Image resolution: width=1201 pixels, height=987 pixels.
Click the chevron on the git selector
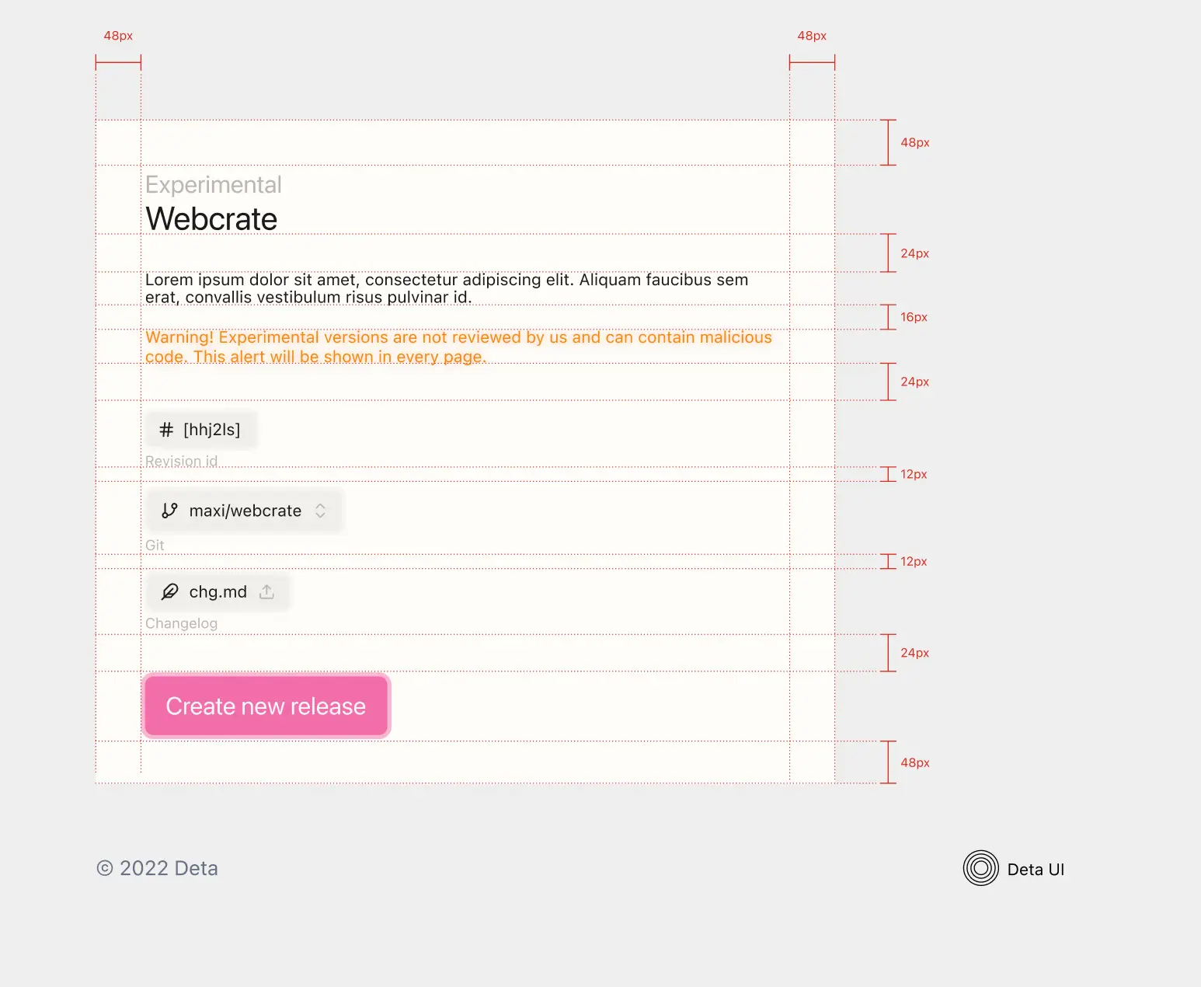pyautogui.click(x=320, y=511)
